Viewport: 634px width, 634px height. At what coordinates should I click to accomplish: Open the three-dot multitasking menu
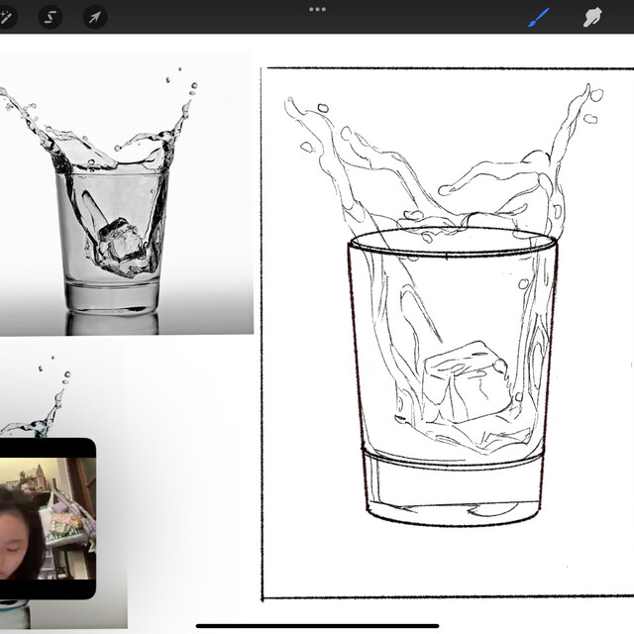point(317,9)
